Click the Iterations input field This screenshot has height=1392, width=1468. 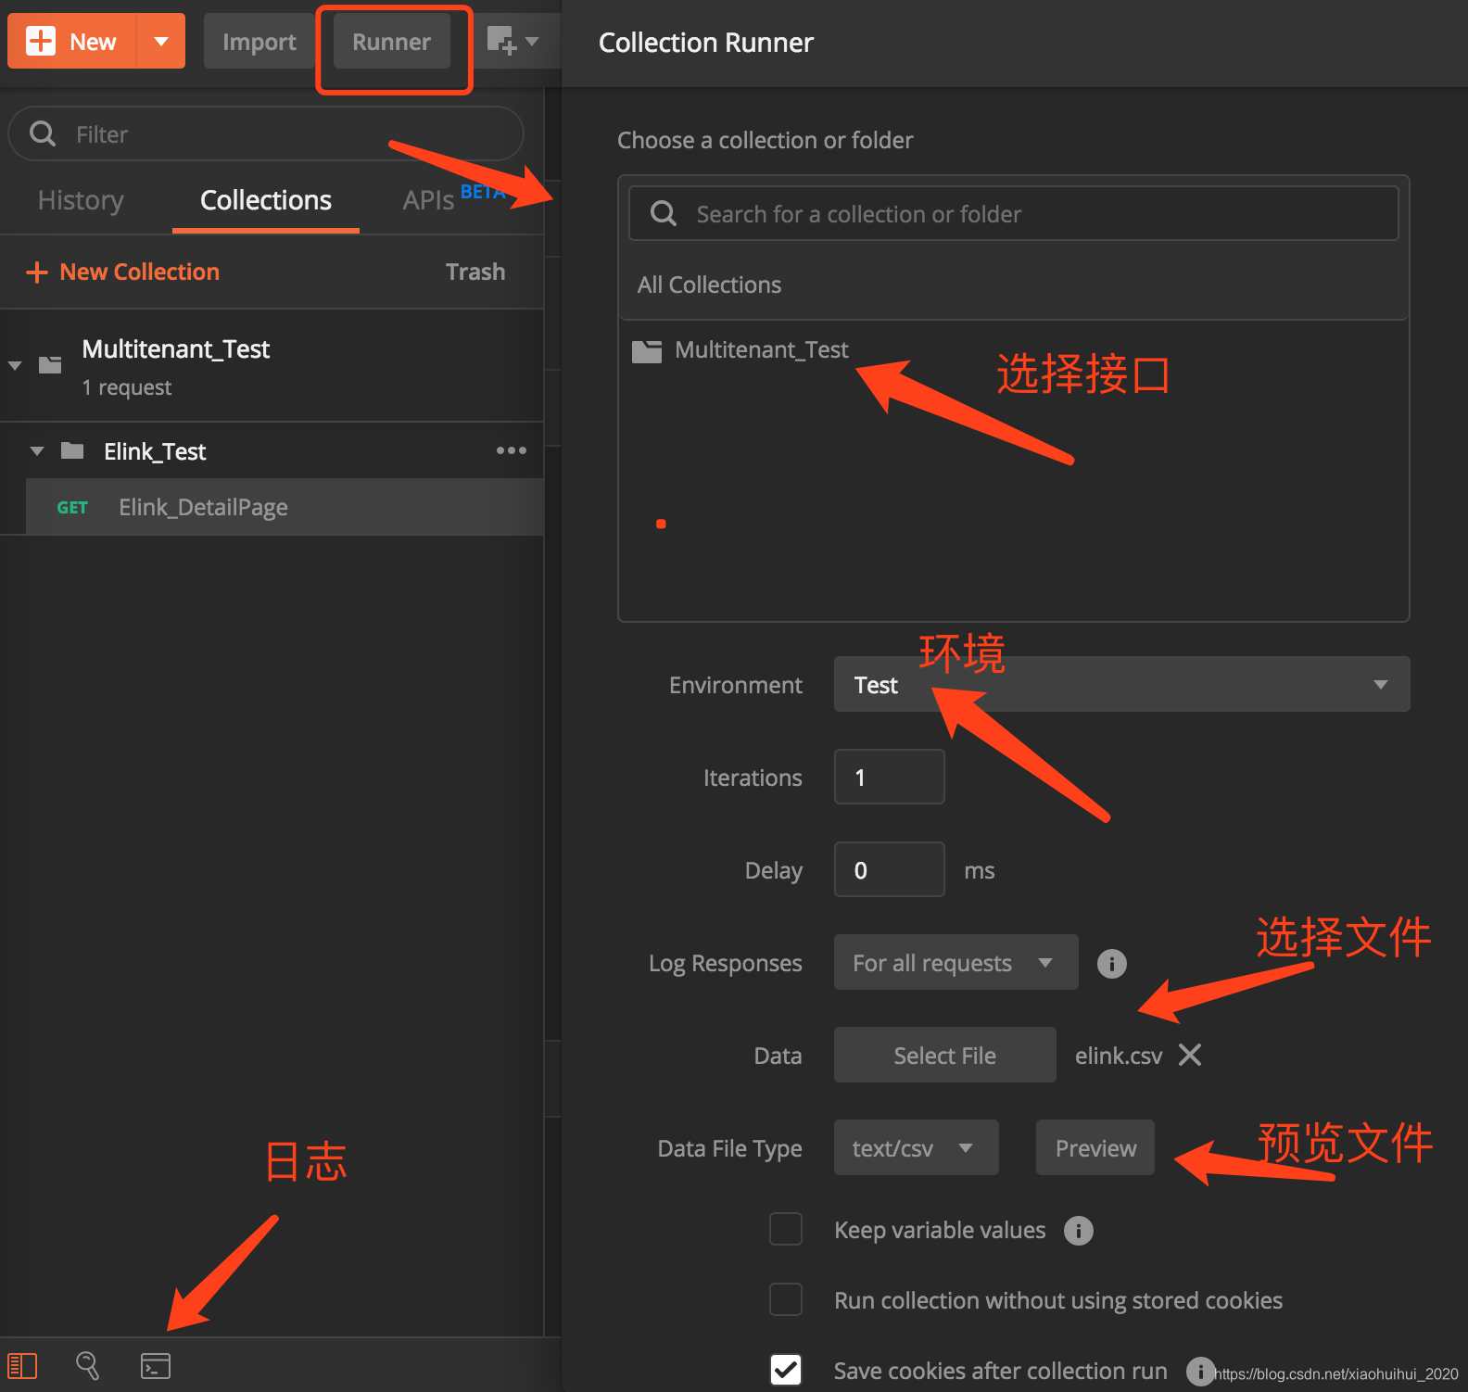click(x=889, y=777)
